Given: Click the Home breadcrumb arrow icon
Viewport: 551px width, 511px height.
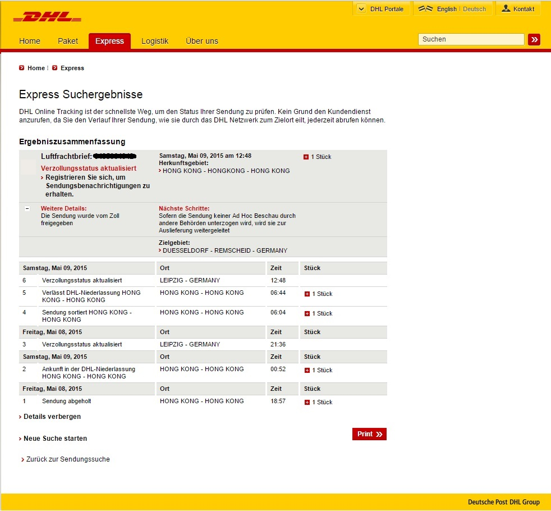Looking at the screenshot, I should [x=22, y=68].
